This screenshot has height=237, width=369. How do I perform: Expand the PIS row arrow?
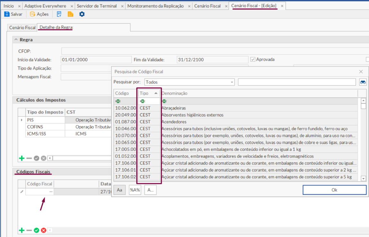click(x=22, y=120)
